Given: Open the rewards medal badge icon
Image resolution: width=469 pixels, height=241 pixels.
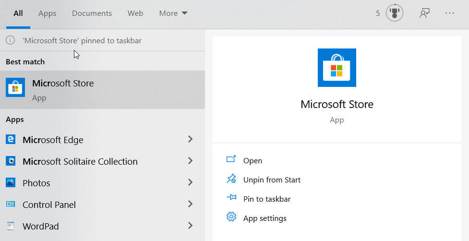Looking at the screenshot, I should [394, 13].
